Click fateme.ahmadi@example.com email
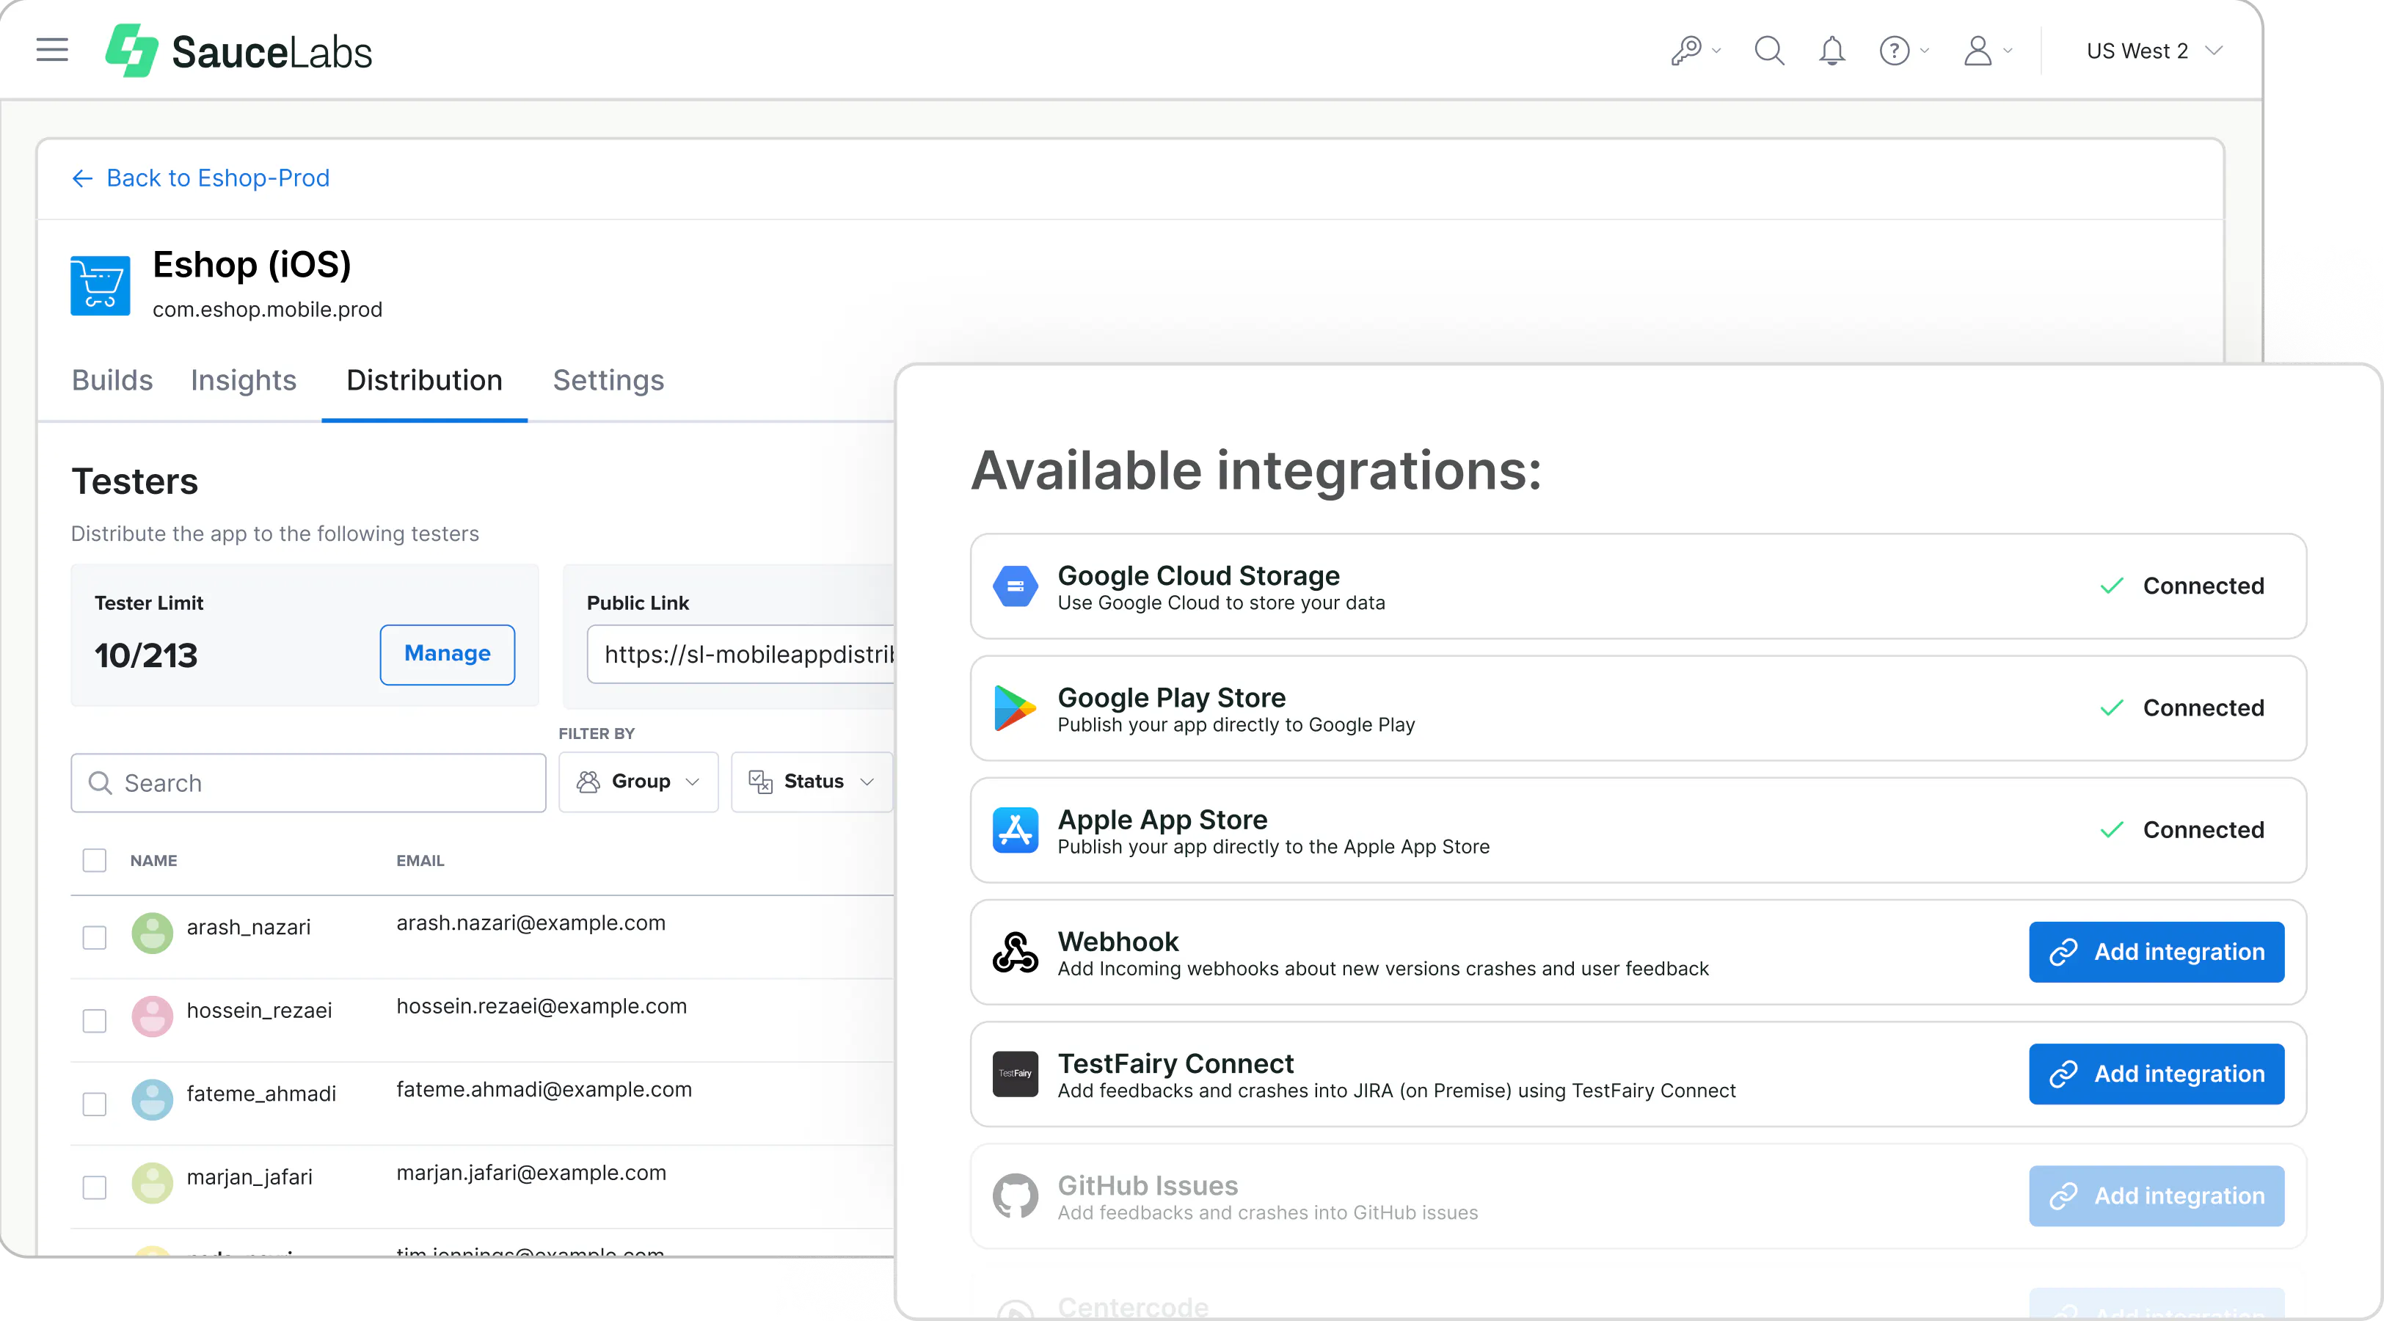This screenshot has height=1321, width=2384. pos(544,1090)
